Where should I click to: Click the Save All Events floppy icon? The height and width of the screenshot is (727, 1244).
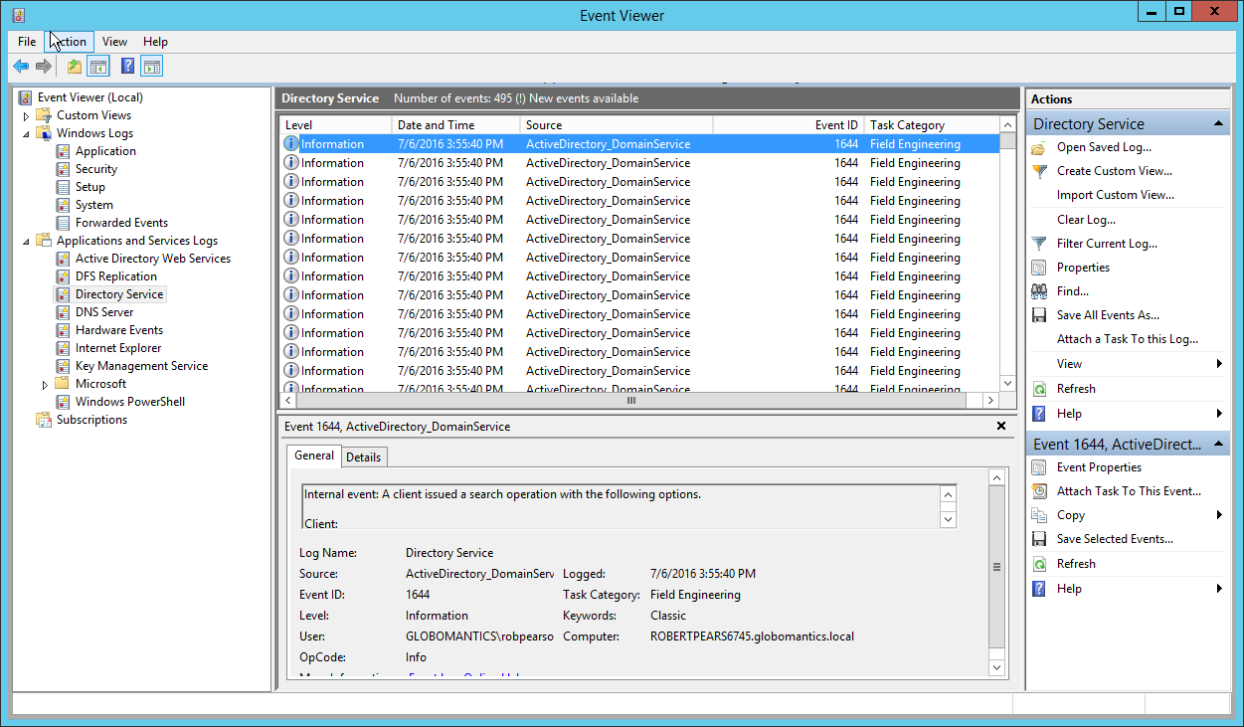pyautogui.click(x=1039, y=315)
